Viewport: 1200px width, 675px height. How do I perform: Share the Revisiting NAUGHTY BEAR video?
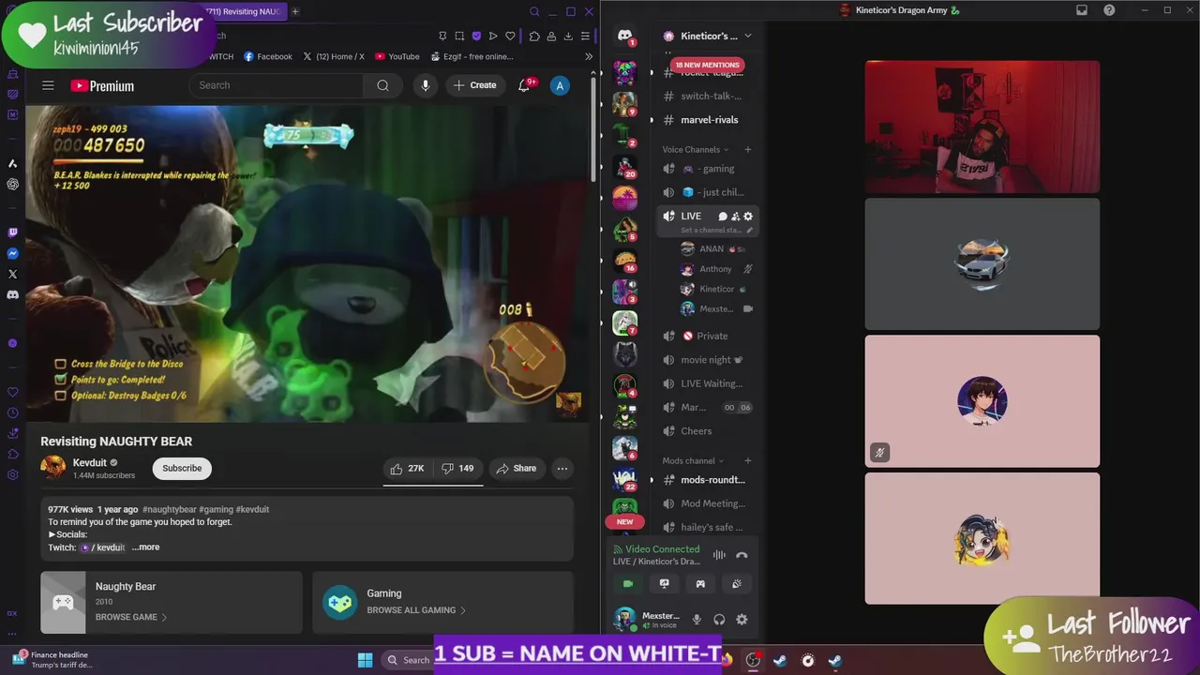517,469
